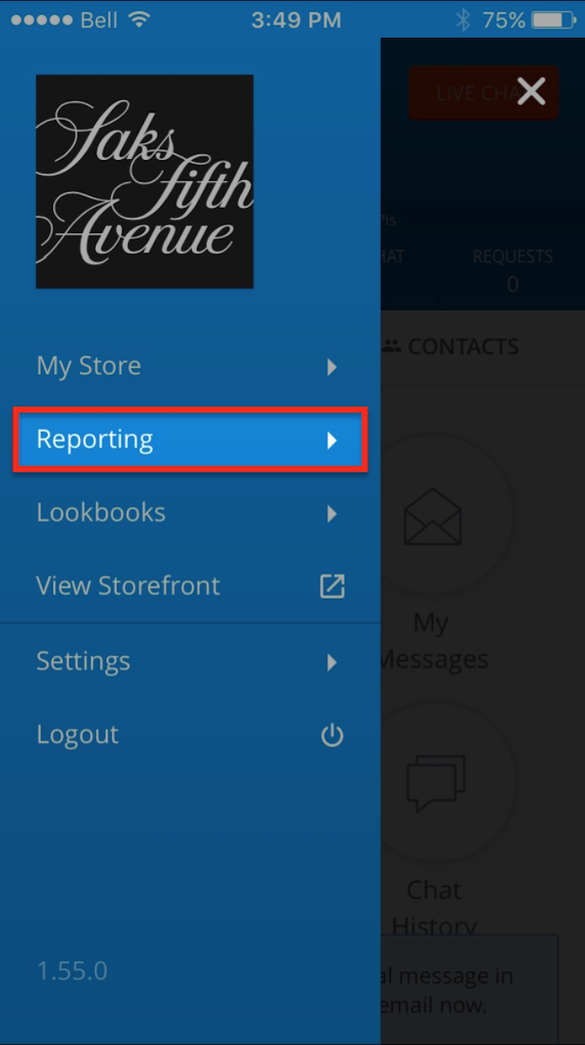Expand the My Store arrow
The image size is (585, 1045).
[x=332, y=367]
